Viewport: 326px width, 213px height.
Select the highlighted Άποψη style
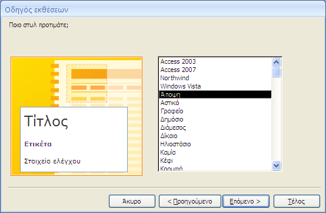215,94
